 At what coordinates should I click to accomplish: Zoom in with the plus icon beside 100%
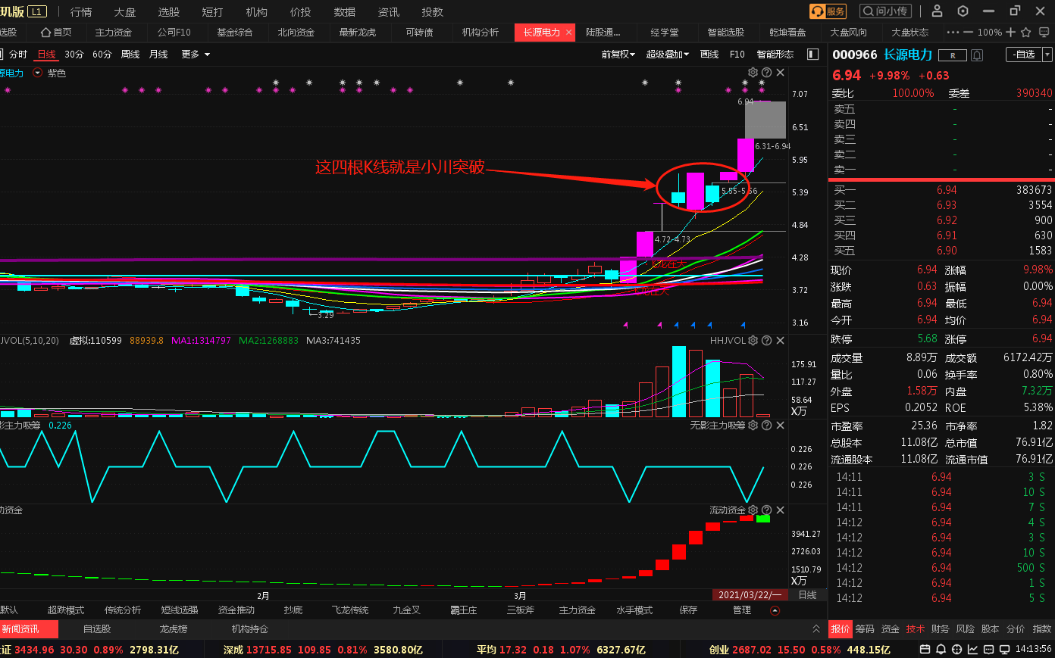click(1010, 33)
